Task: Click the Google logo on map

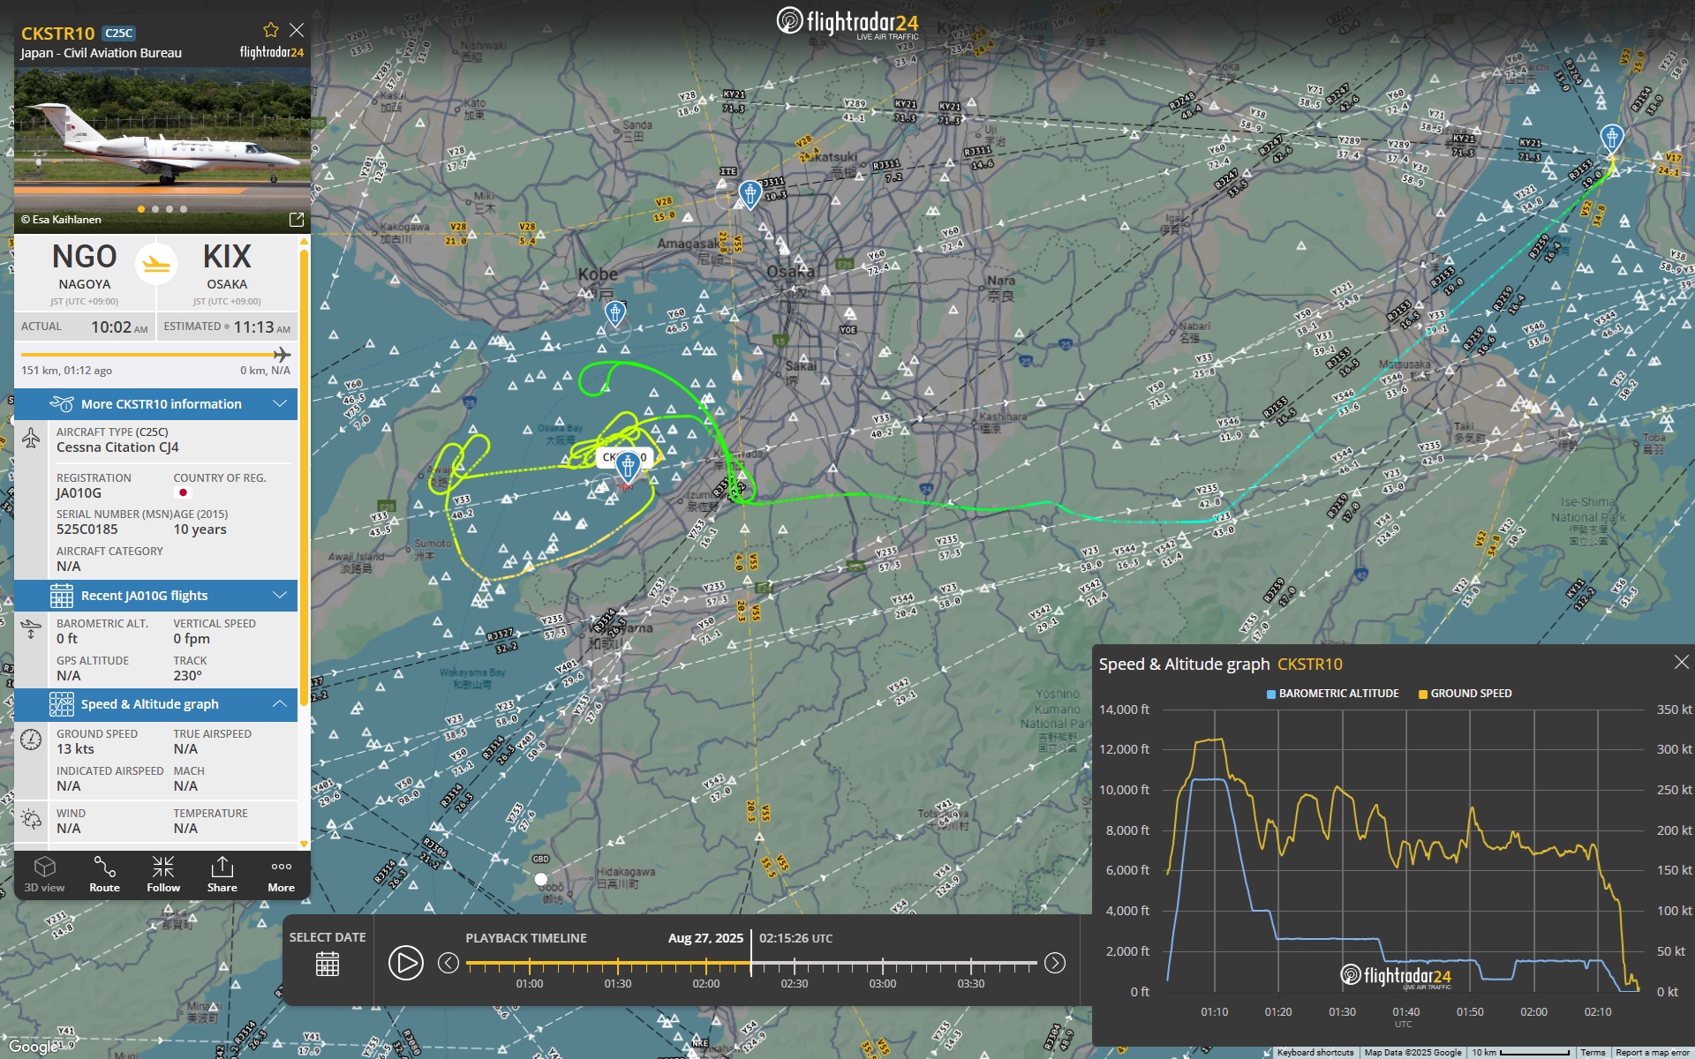Action: 34,1047
